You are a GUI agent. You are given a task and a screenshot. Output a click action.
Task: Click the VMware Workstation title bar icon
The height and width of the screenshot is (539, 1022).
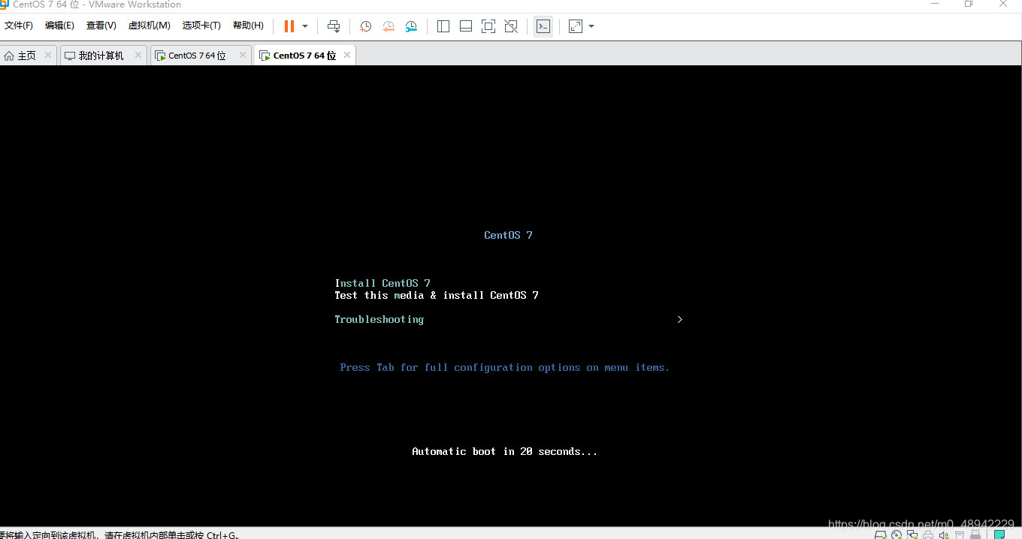tap(5, 4)
